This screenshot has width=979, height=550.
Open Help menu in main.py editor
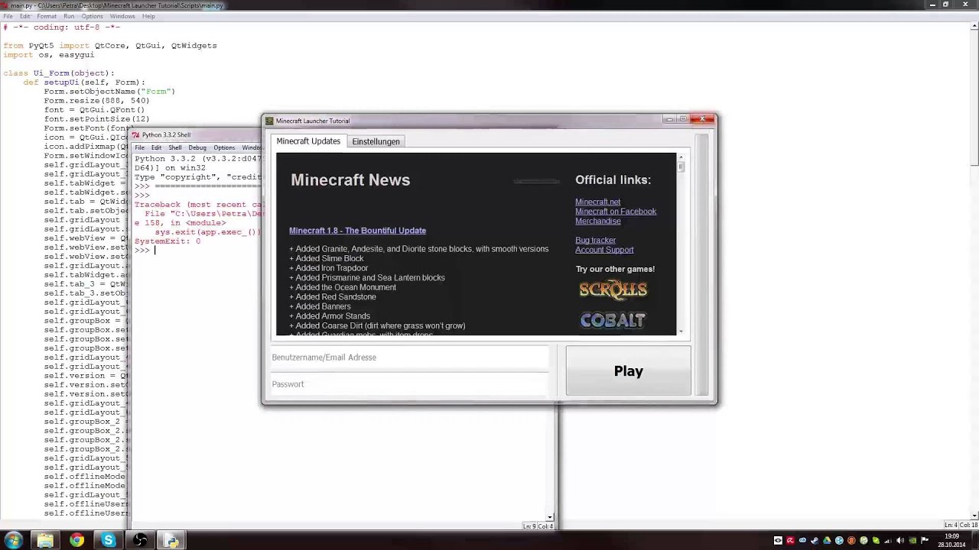[148, 16]
